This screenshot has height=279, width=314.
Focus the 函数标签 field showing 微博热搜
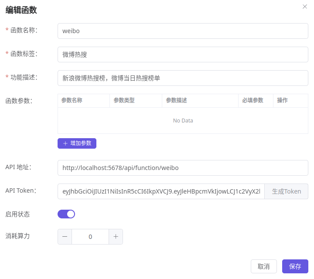point(183,54)
